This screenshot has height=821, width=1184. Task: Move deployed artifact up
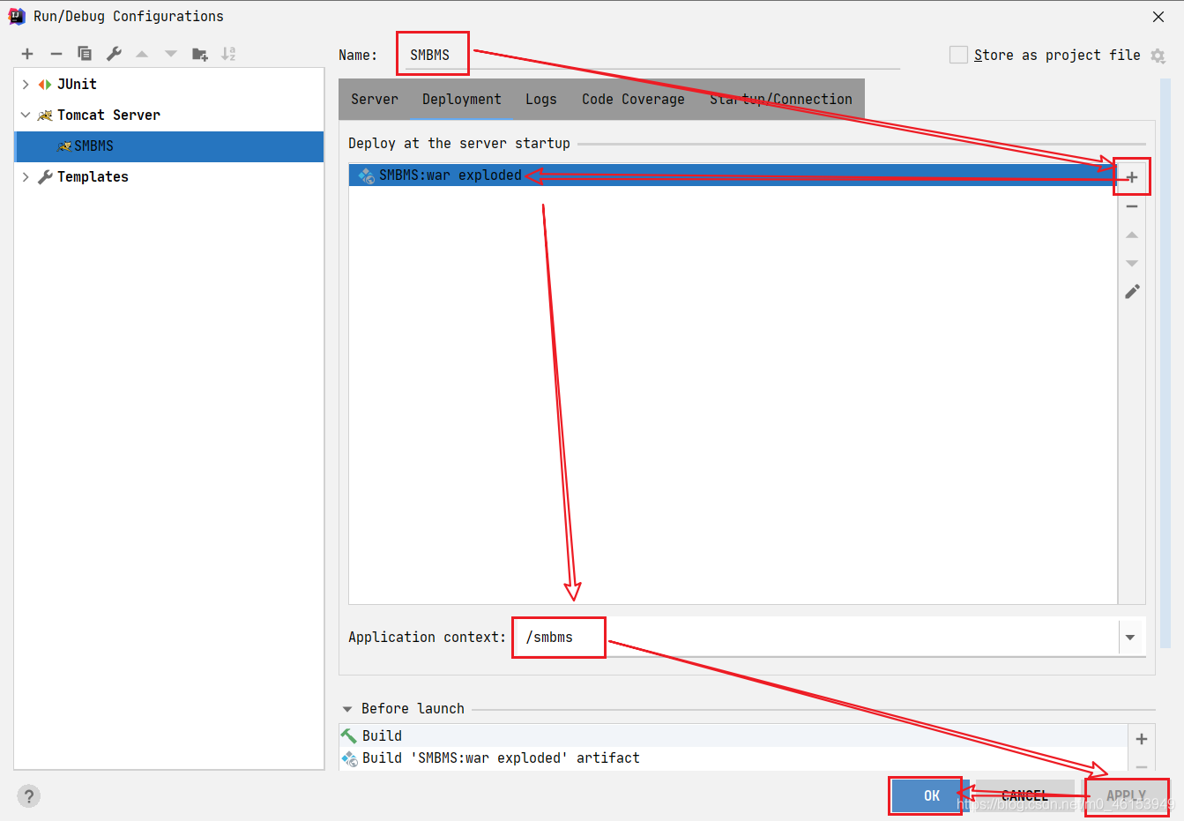(1132, 235)
